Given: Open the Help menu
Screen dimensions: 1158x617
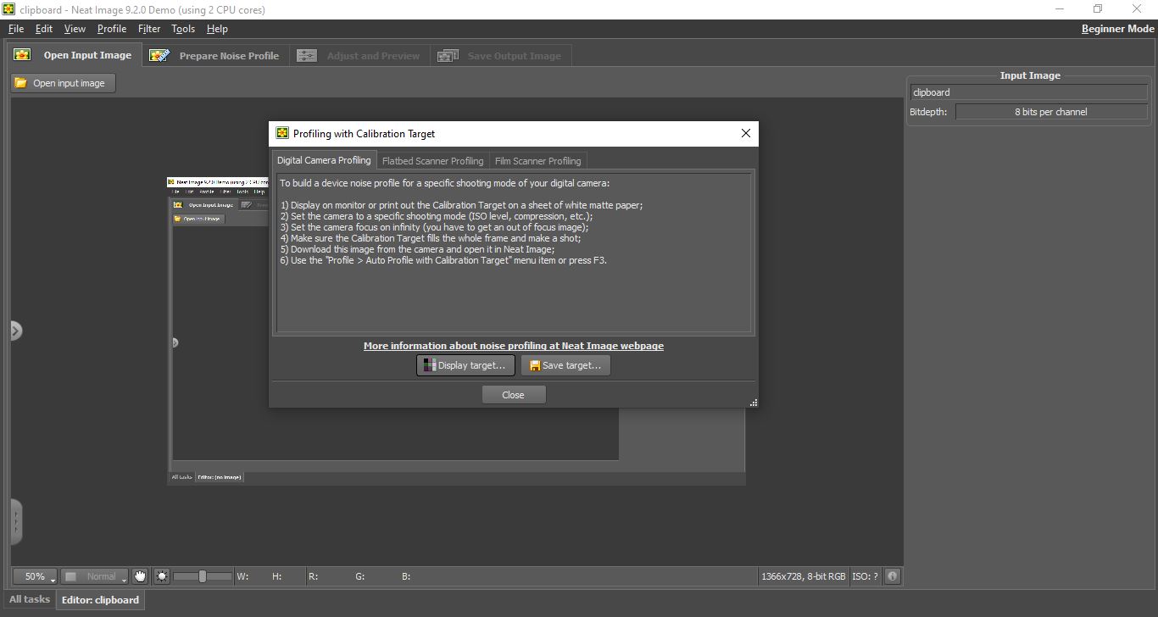Looking at the screenshot, I should [x=217, y=29].
